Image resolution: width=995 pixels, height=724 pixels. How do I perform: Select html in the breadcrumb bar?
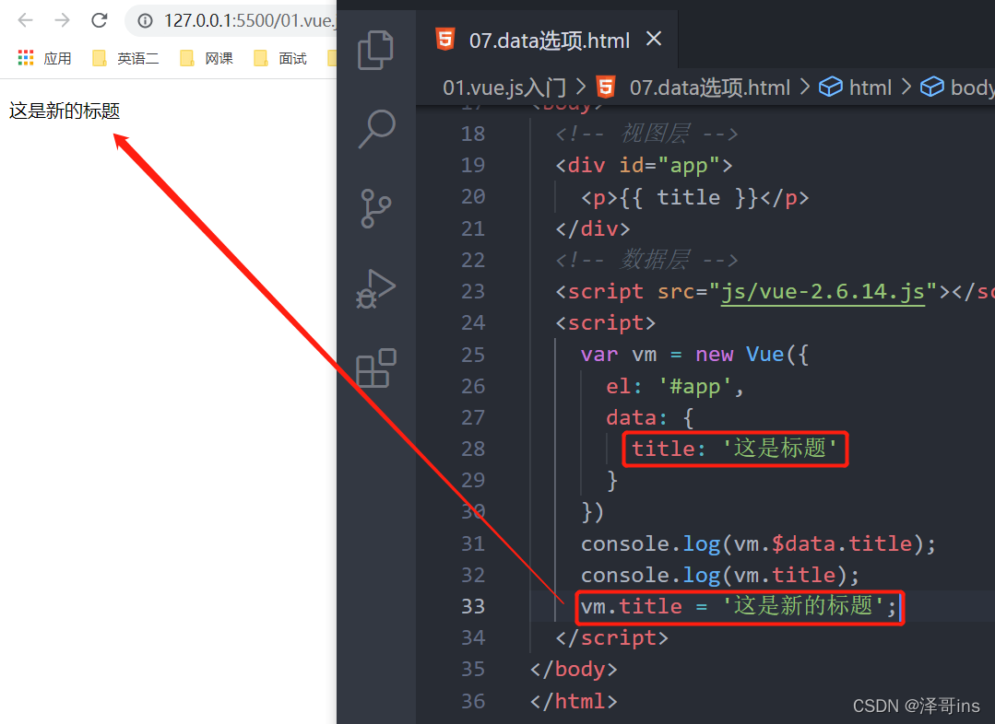(x=869, y=87)
